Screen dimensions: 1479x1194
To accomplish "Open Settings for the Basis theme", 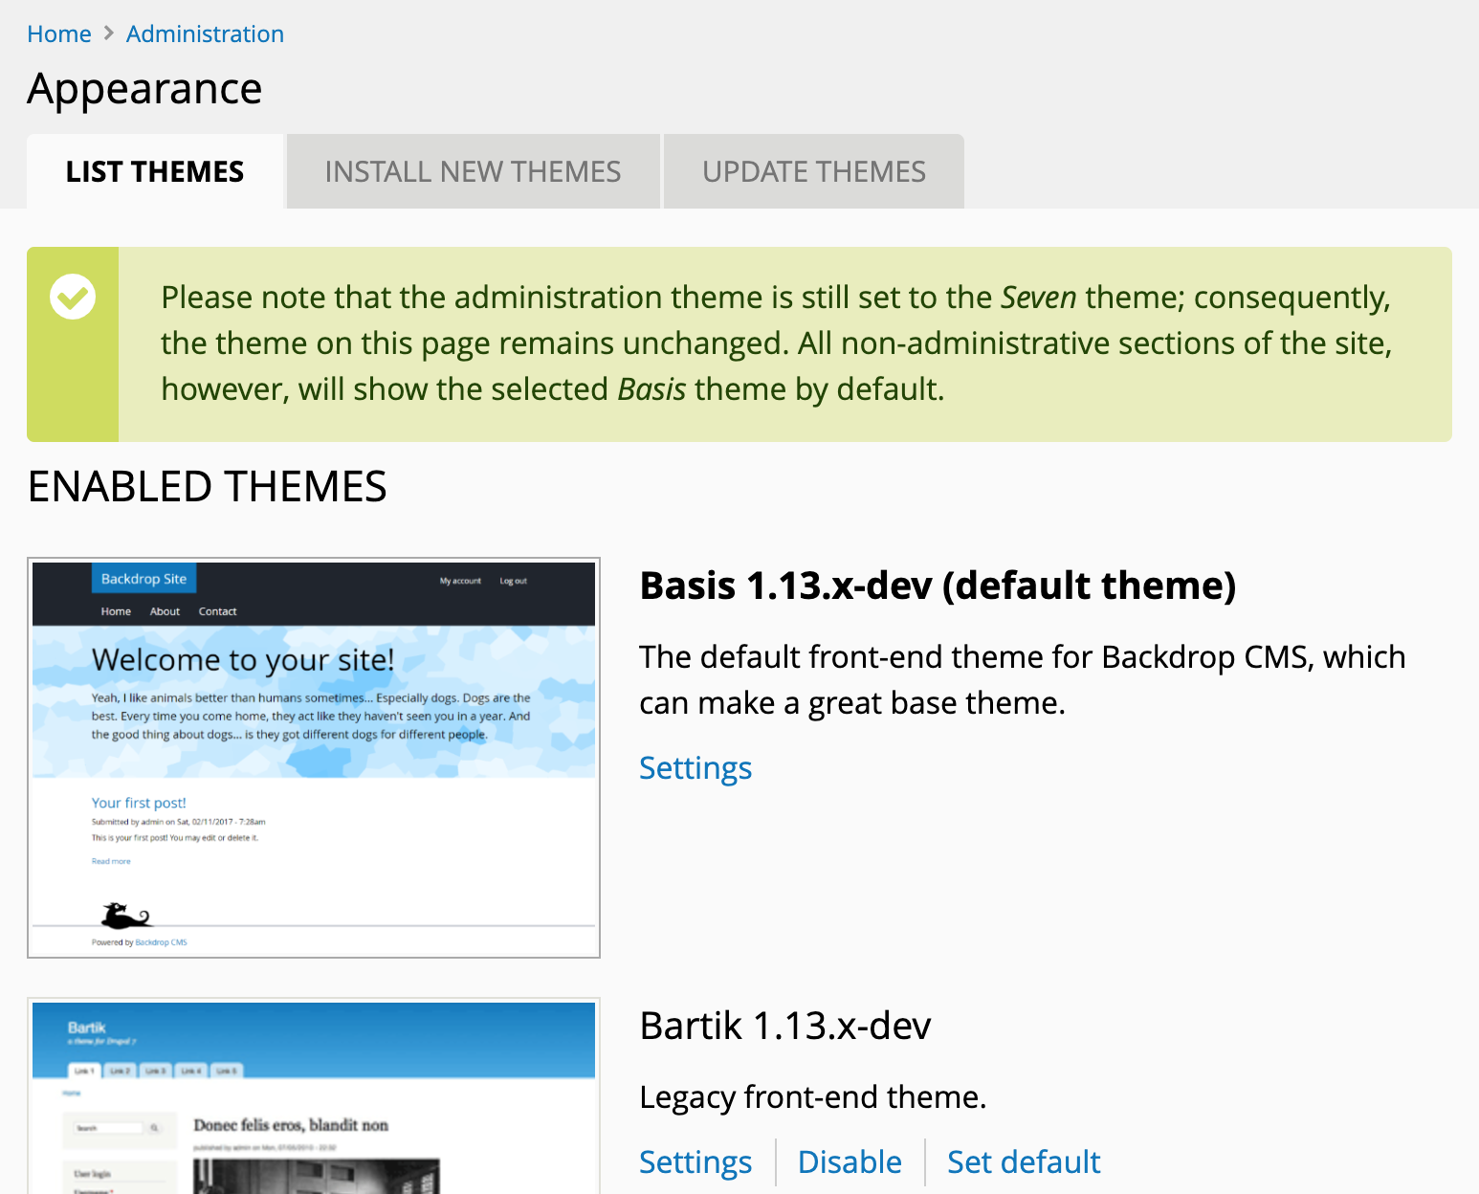I will click(695, 767).
